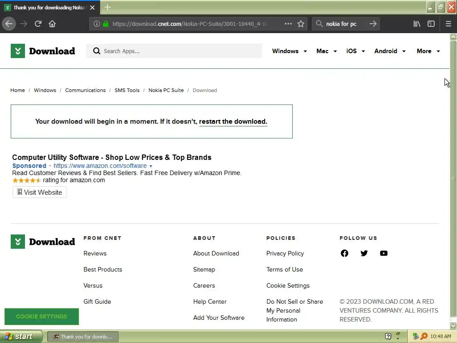Click the forward navigation arrow
The image size is (457, 343).
coord(24,24)
